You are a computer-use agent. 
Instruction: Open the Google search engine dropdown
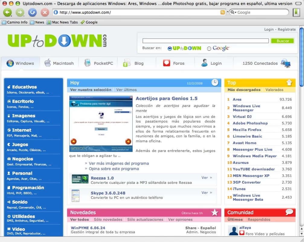[x=233, y=12]
